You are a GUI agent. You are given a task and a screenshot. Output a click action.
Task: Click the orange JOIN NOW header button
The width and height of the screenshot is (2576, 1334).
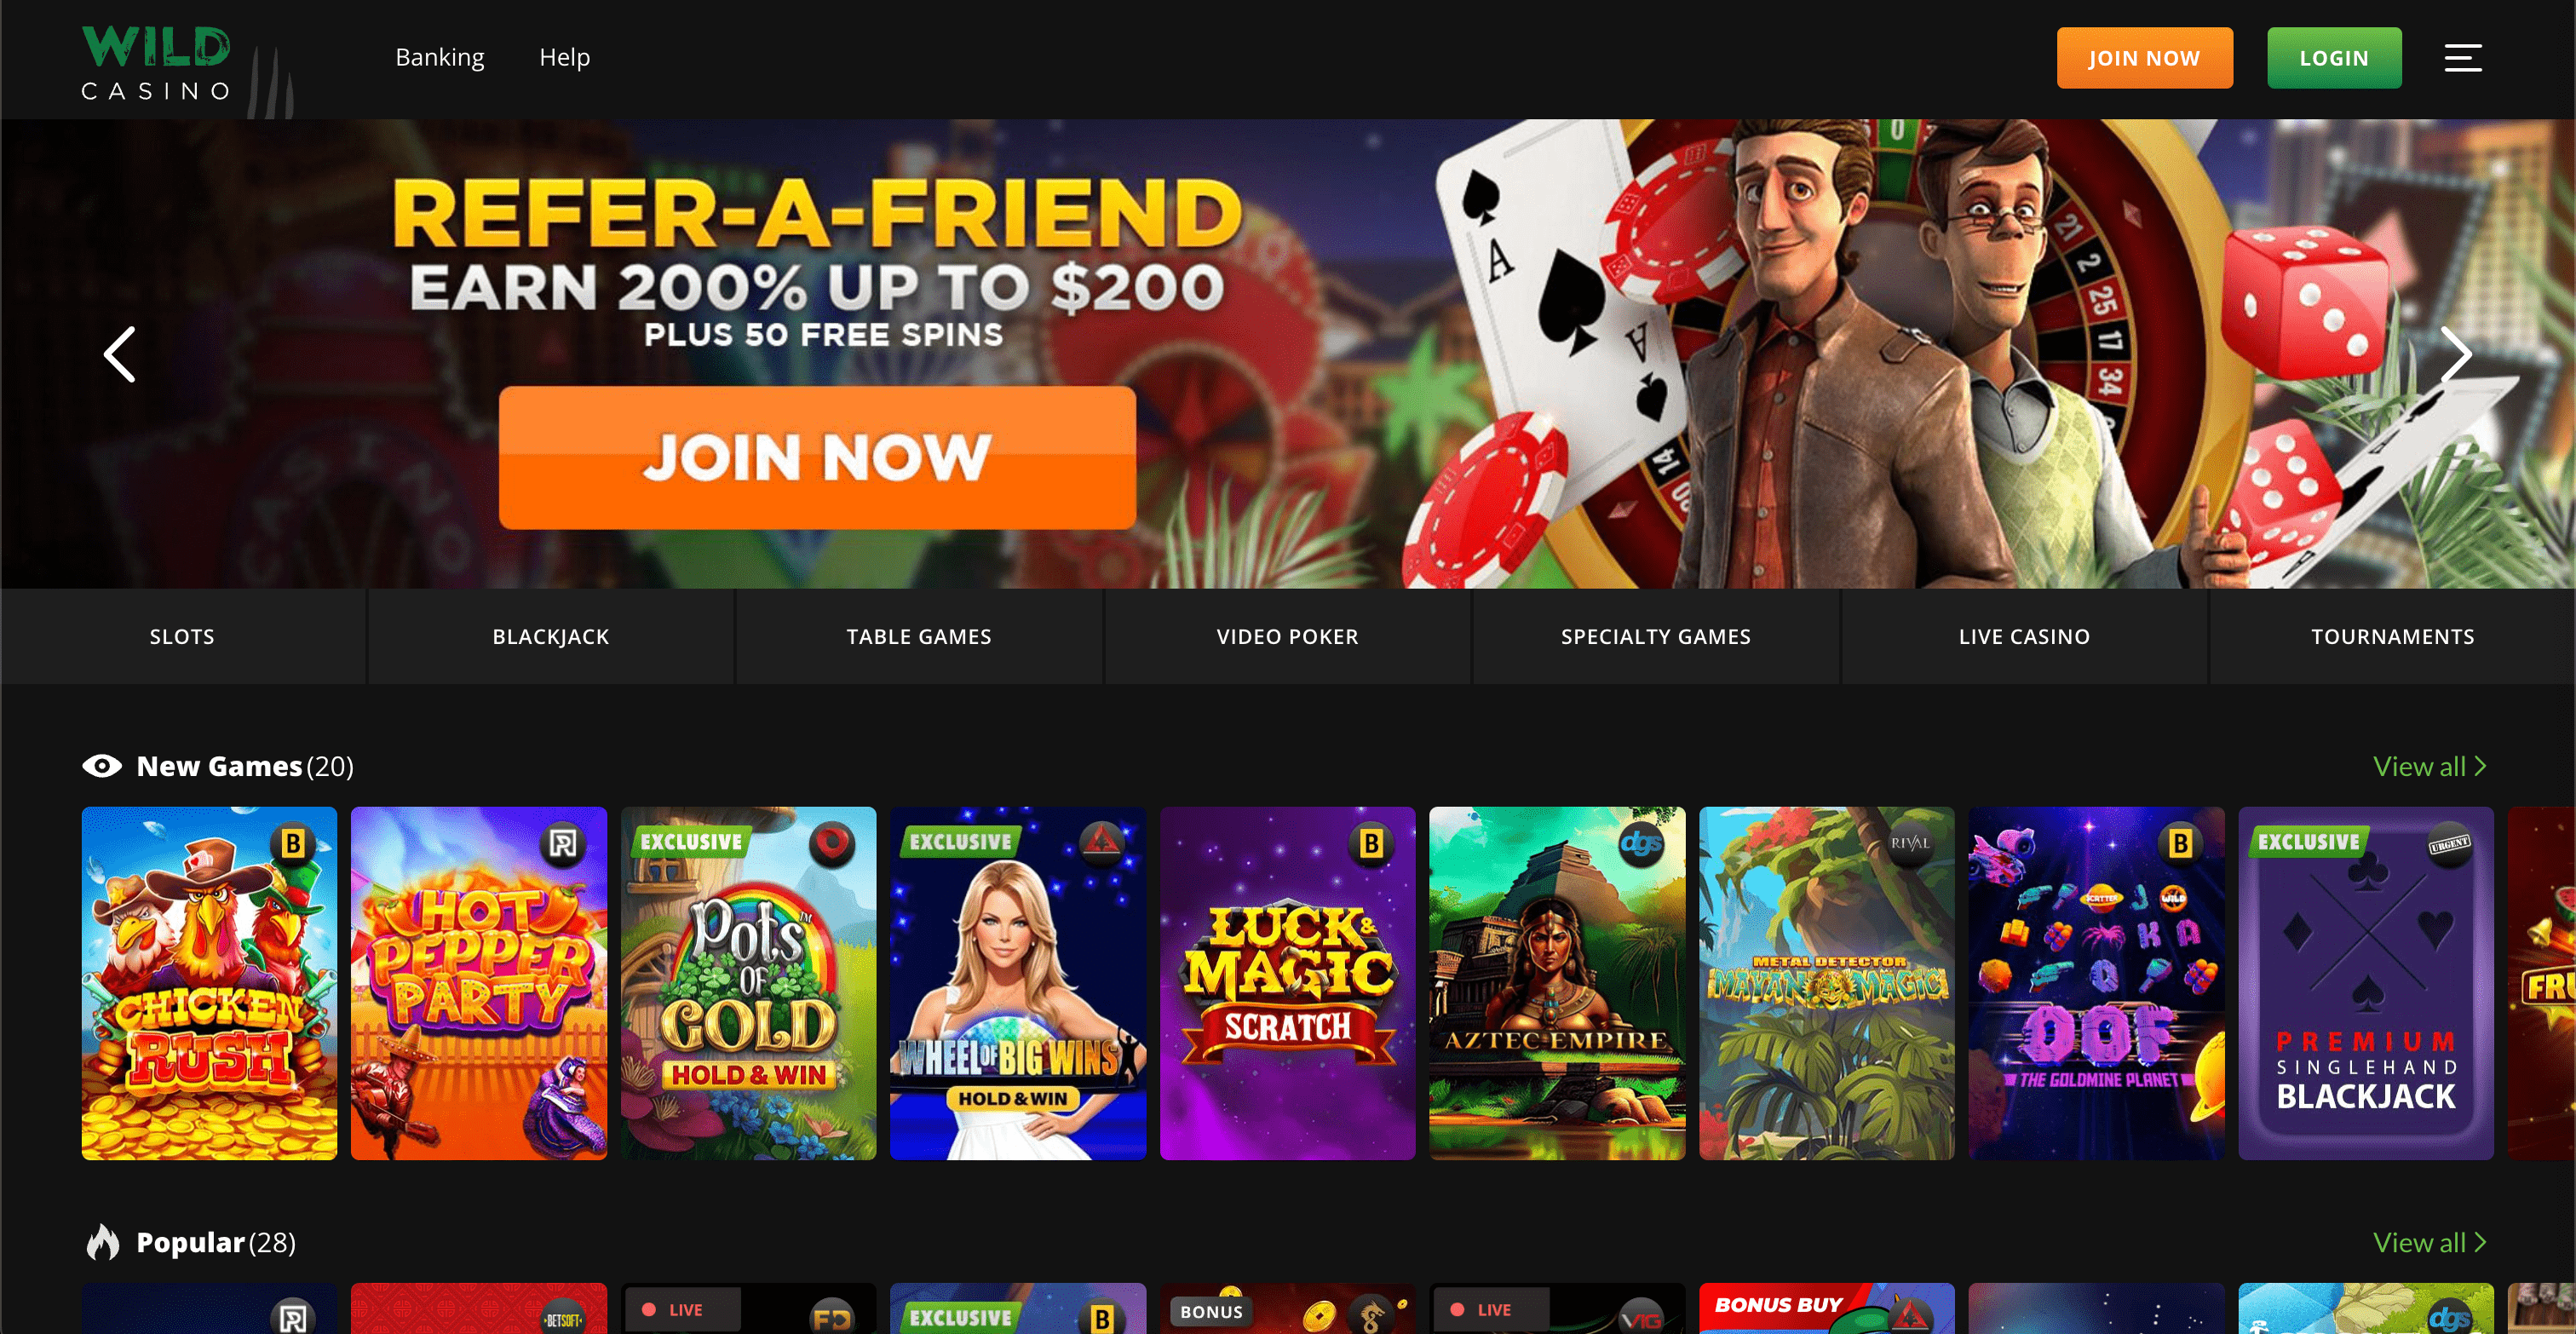pyautogui.click(x=2145, y=58)
